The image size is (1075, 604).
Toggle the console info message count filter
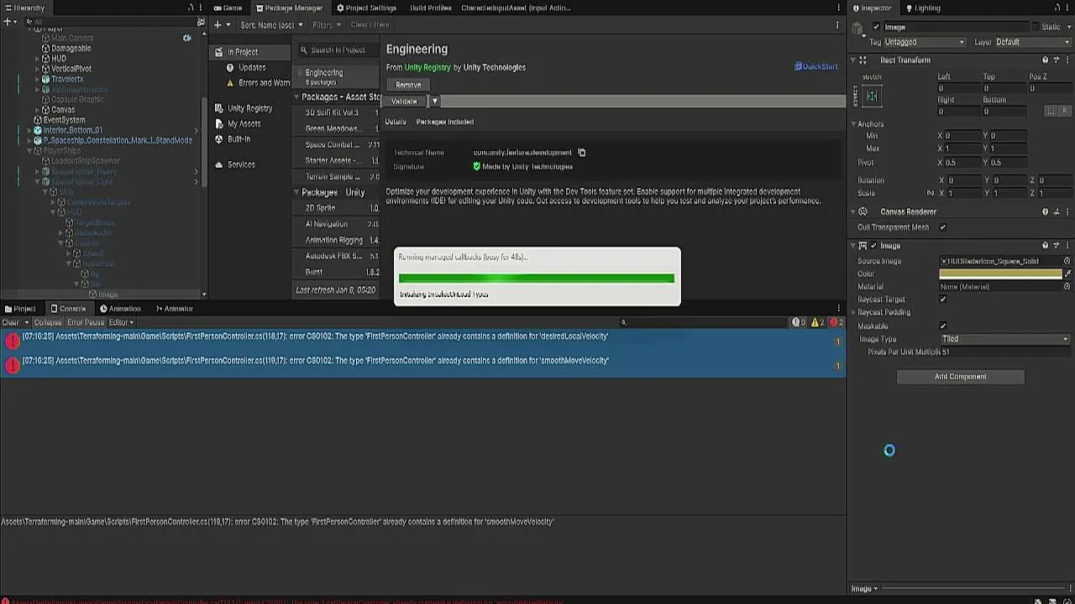point(799,322)
